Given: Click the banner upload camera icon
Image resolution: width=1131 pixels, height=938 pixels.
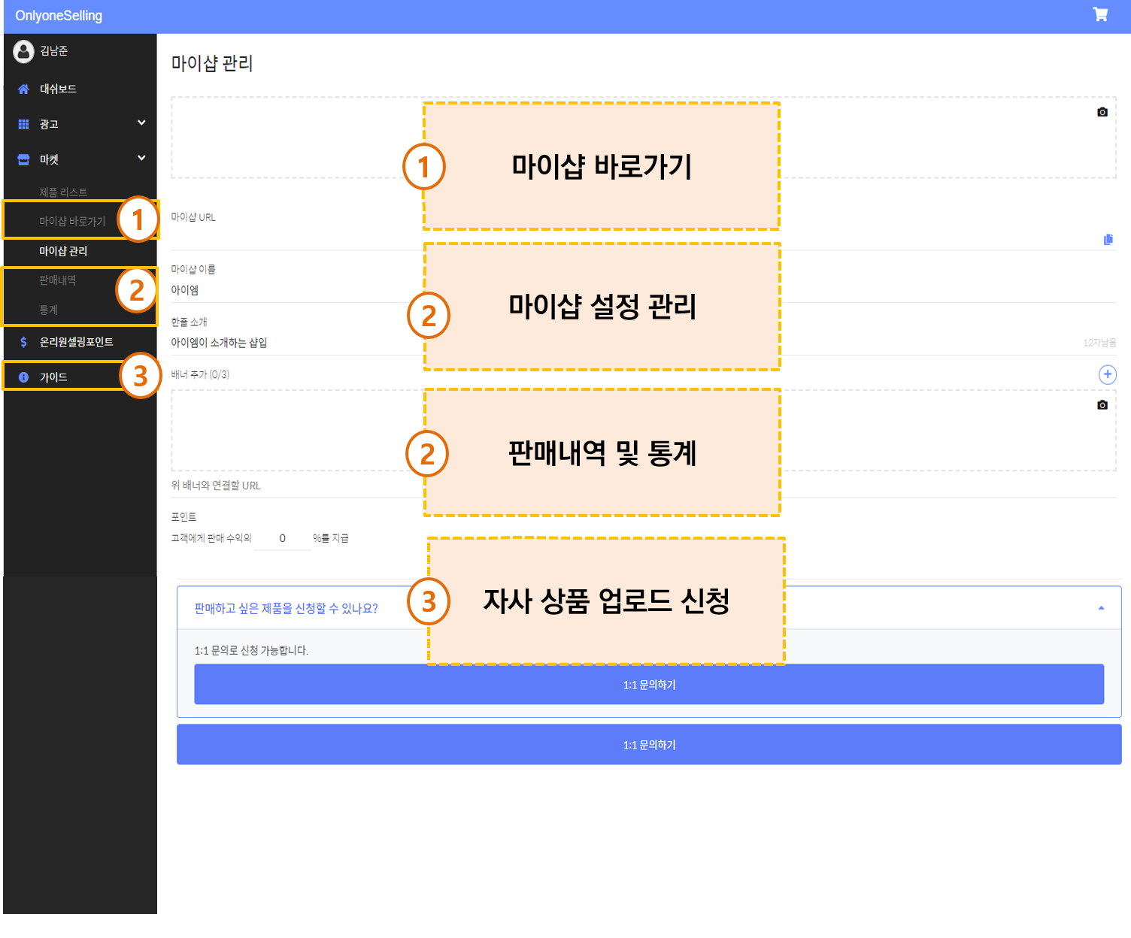Looking at the screenshot, I should pyautogui.click(x=1102, y=405).
